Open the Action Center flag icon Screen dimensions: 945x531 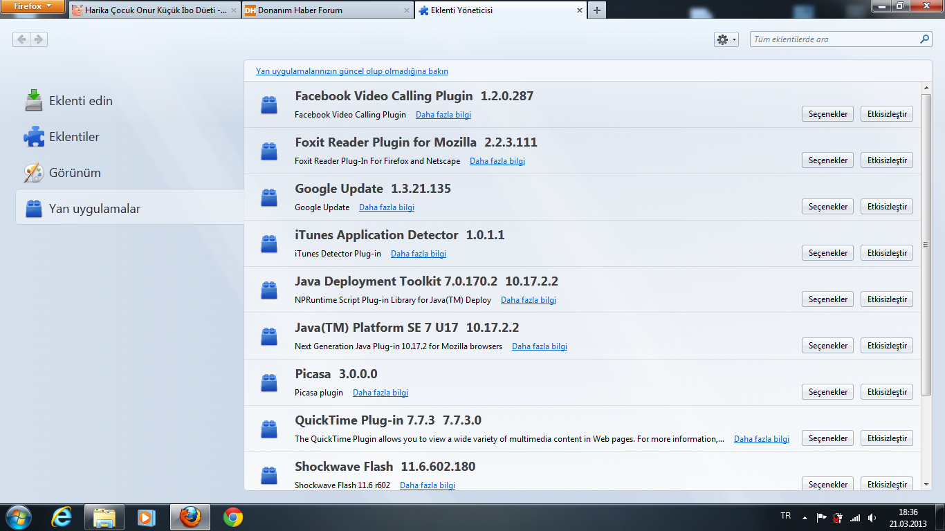[822, 518]
